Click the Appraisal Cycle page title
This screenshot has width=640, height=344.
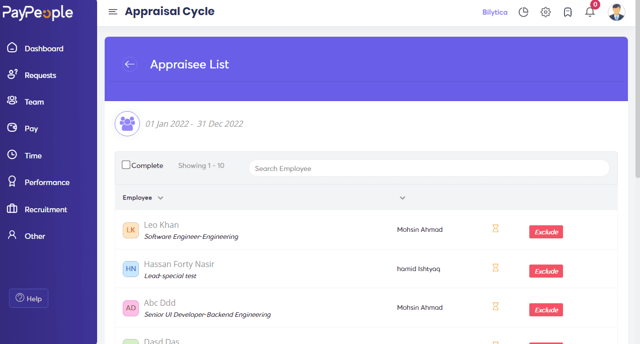pos(170,12)
